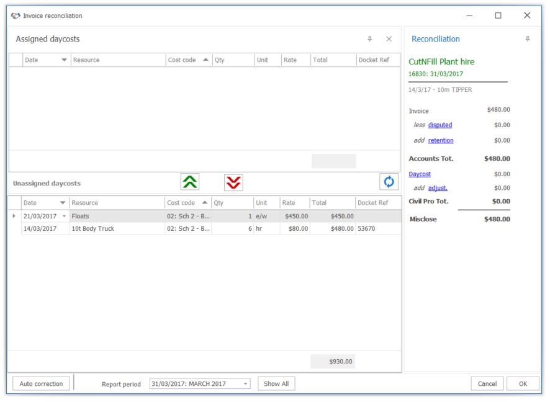Click Rate header in Unassigned daycosts grid
Screen dimensions: 550x402
(295, 203)
